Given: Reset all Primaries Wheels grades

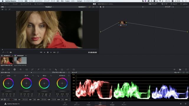Looking at the screenshot, I should 69,72.
